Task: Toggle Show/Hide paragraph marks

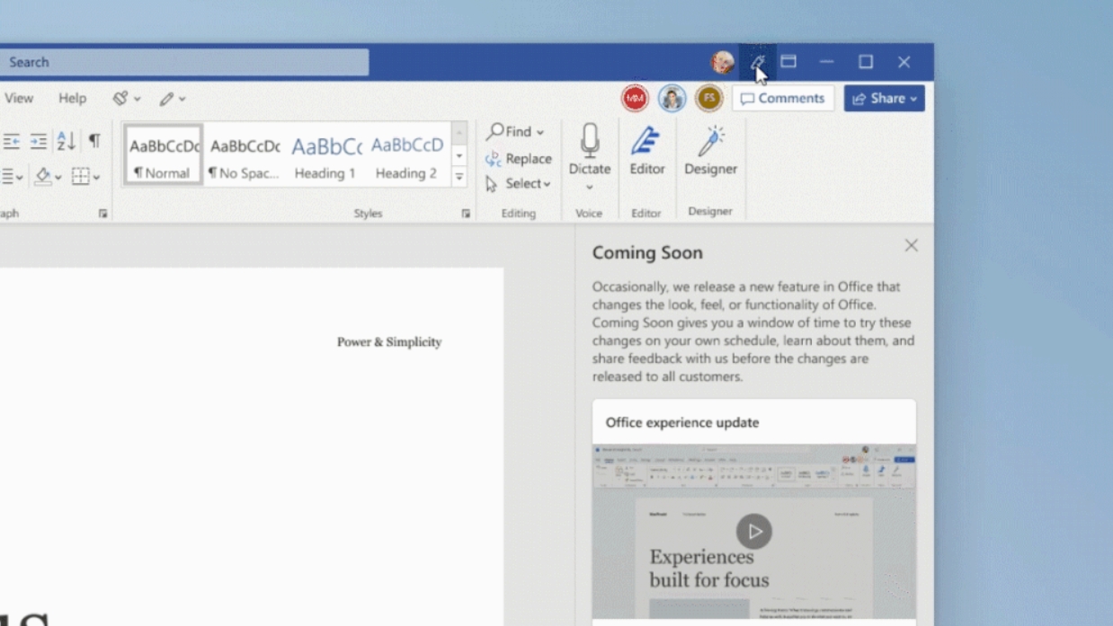Action: coord(93,141)
